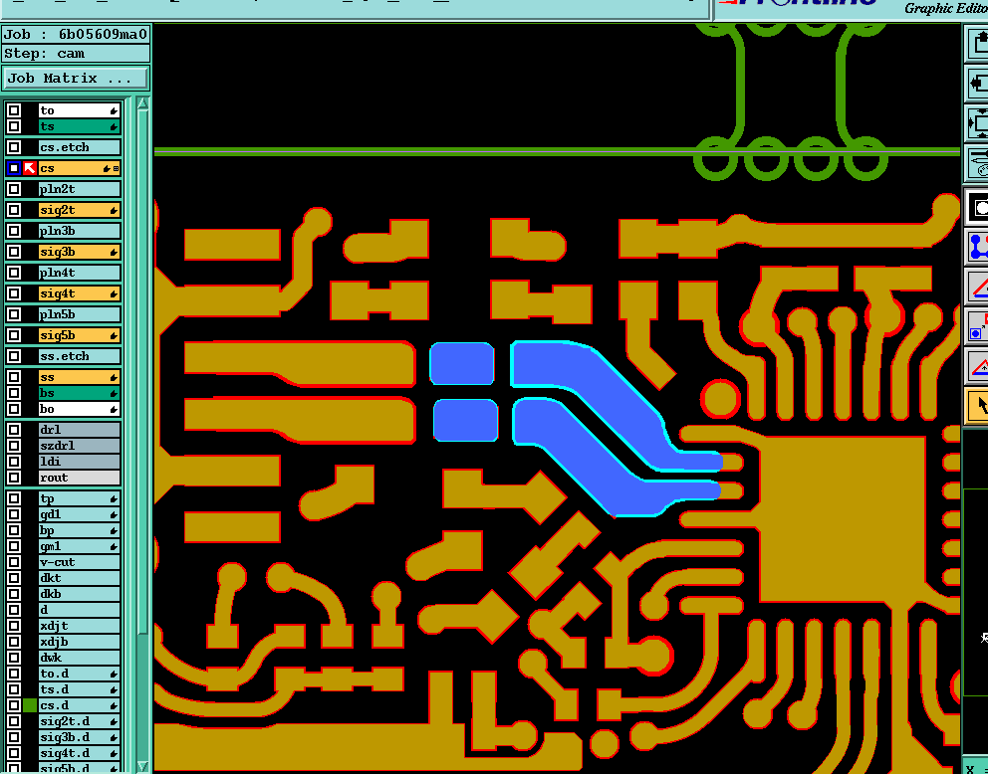Select the 'dkt' layer name
The width and height of the screenshot is (988, 774).
pyautogui.click(x=80, y=578)
